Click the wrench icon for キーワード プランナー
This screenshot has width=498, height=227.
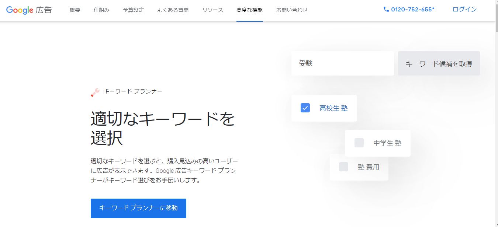pos(95,92)
